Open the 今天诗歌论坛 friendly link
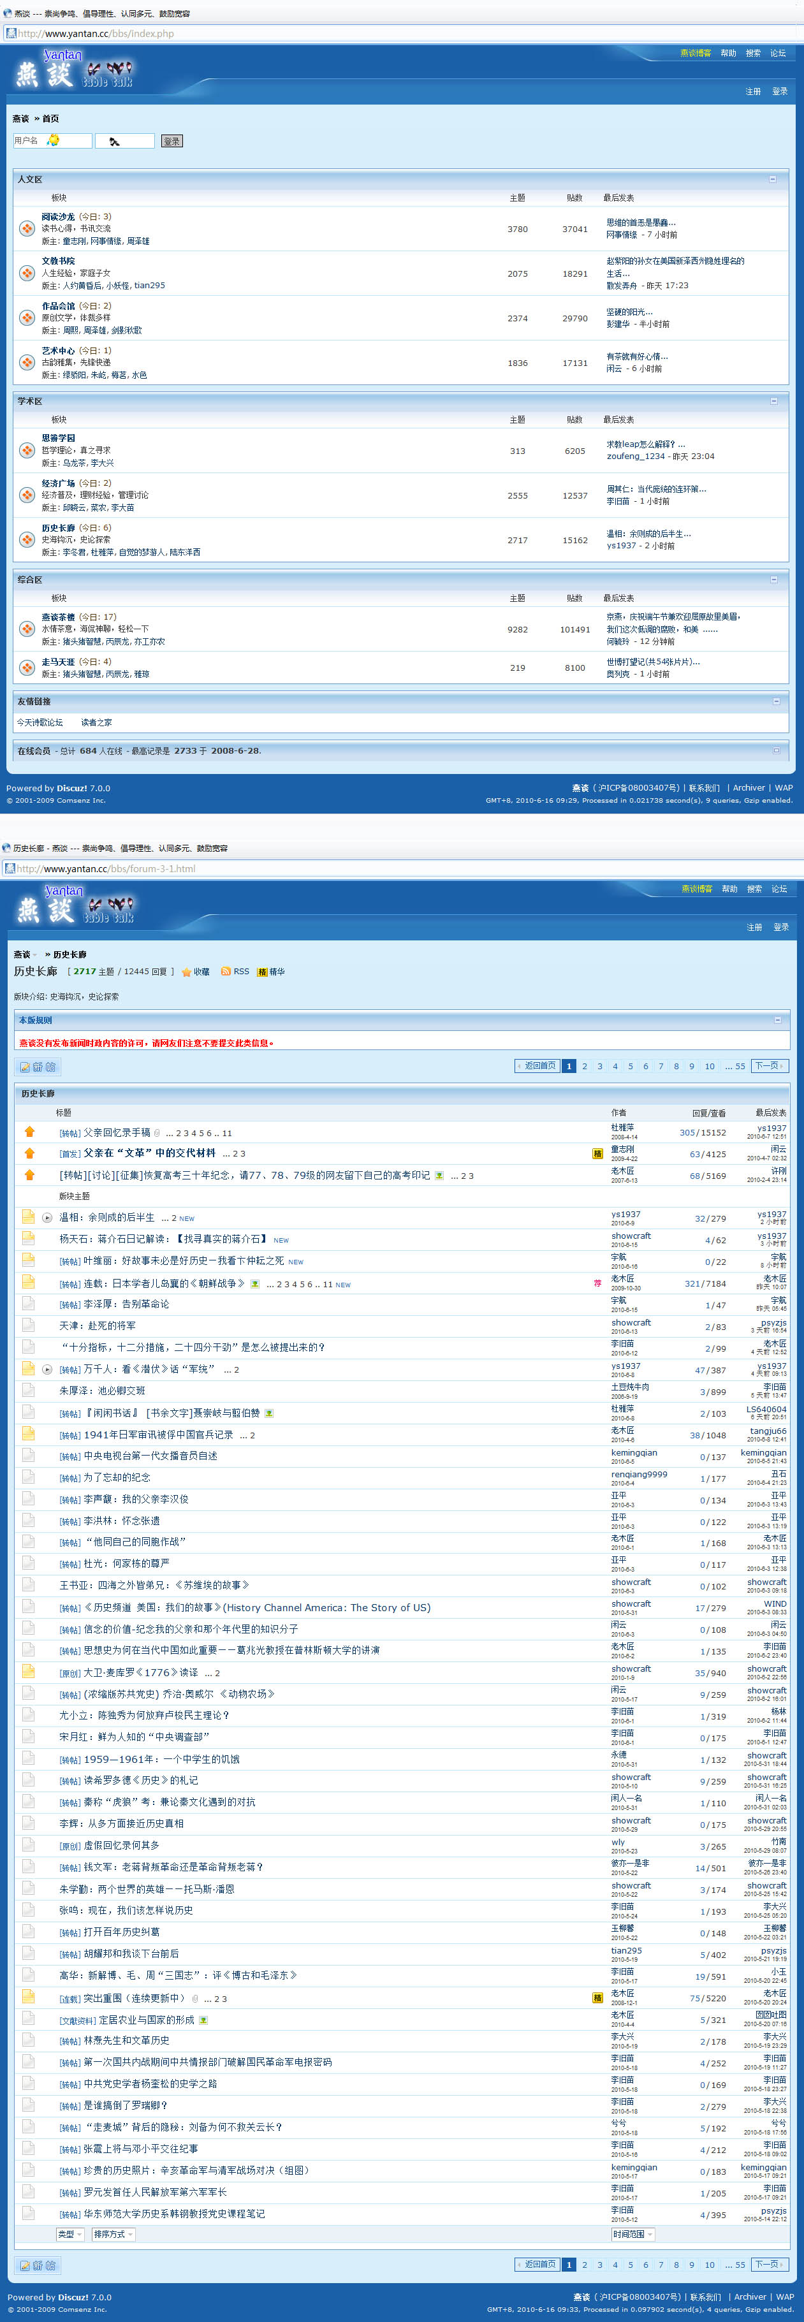Screen dimensions: 804x2322 coord(40,722)
